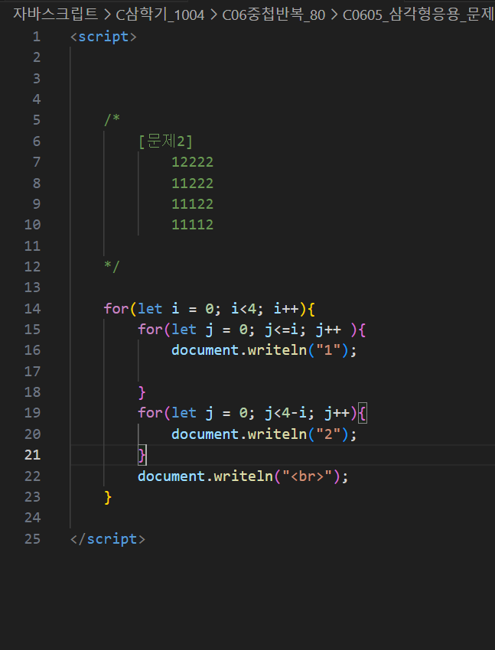Click document.writeln("1") statement
The width and height of the screenshot is (495, 650).
[264, 351]
